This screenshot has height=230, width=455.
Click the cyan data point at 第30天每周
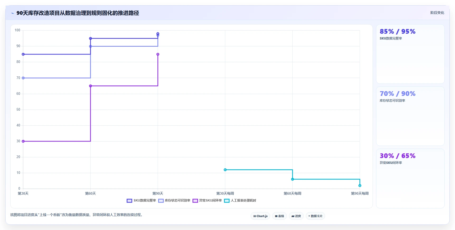point(225,170)
